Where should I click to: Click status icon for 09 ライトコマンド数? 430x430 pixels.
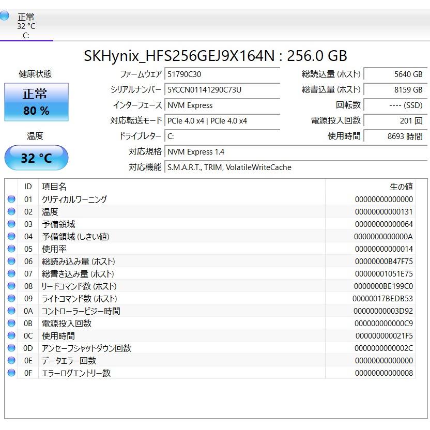pos(11,298)
